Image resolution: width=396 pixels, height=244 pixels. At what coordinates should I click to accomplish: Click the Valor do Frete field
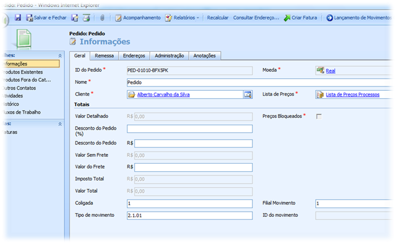(x=194, y=167)
